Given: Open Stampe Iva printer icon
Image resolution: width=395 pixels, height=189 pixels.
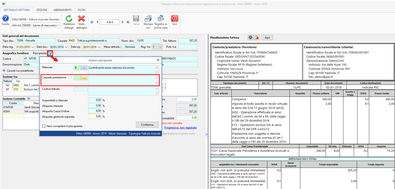Looking at the screenshot, I should pos(148,19).
